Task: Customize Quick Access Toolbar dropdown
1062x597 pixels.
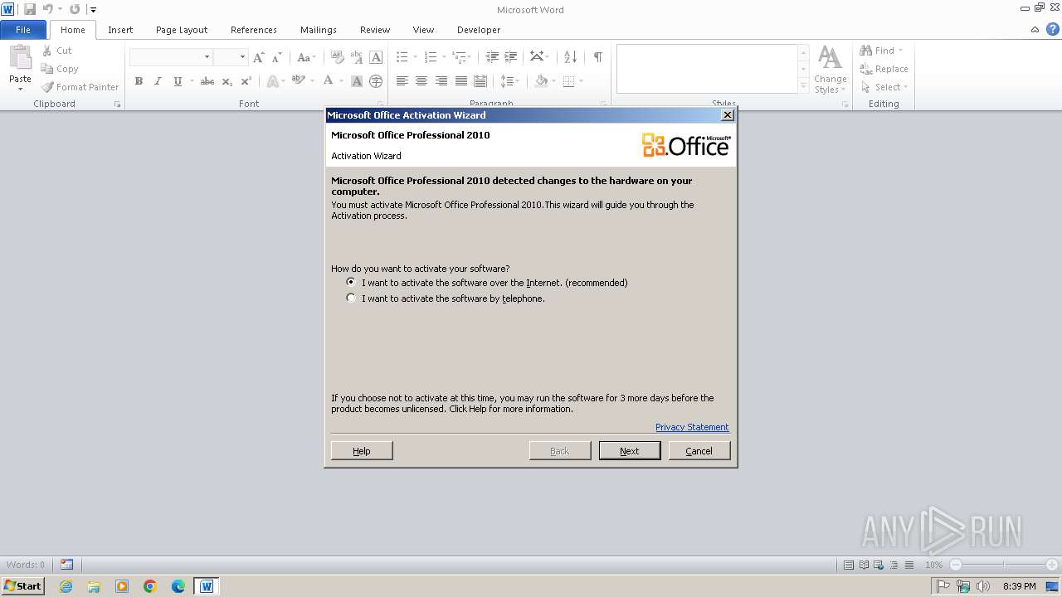Action: tap(93, 9)
